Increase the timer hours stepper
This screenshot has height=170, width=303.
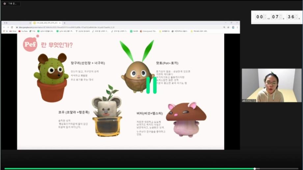(266, 15)
